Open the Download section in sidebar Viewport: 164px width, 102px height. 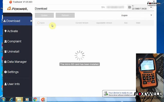pos(17,21)
